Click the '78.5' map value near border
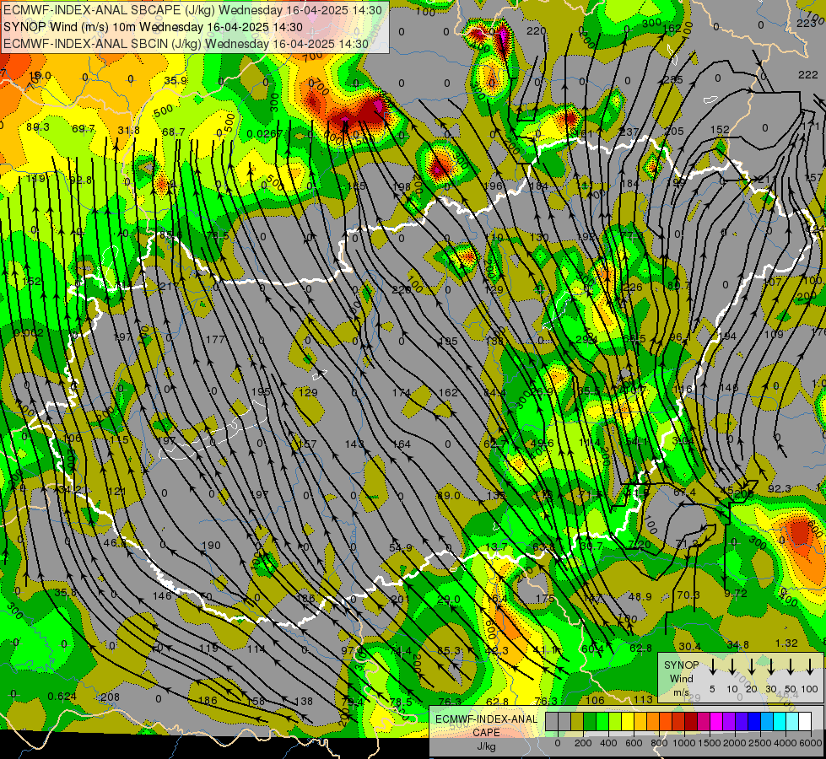 coord(218,235)
